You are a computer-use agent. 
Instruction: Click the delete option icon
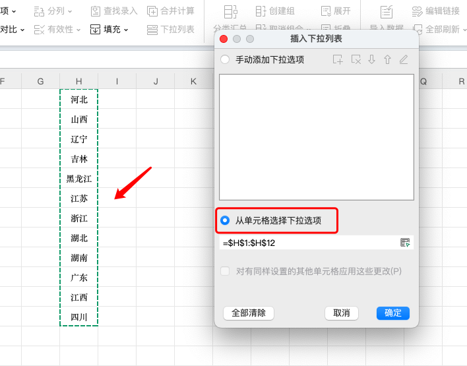356,59
